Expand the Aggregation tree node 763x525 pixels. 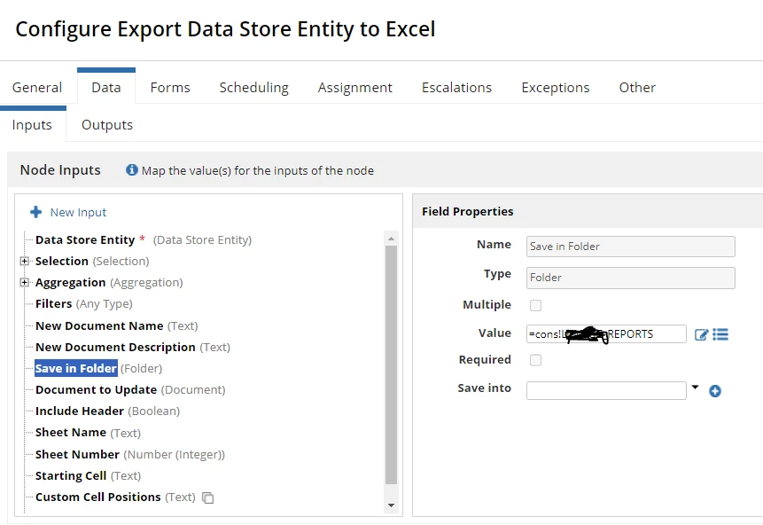[x=24, y=283]
